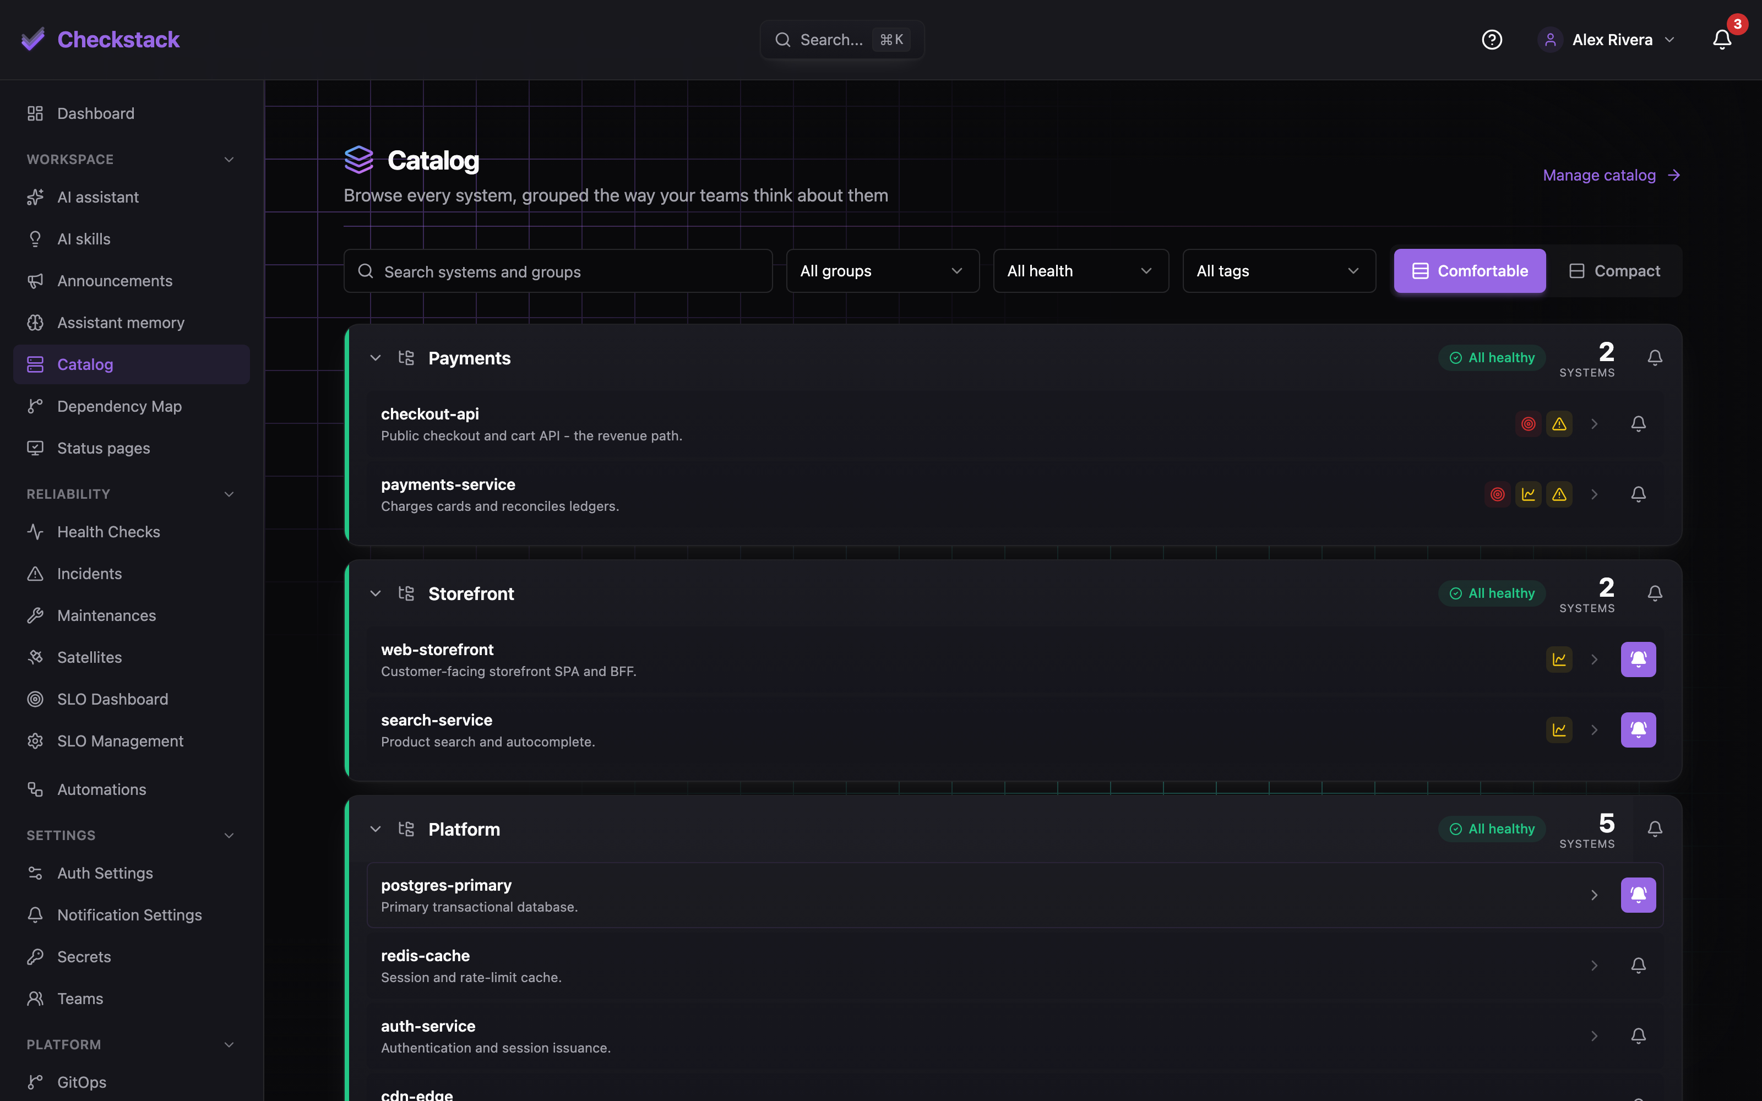
Task: Open payments-service details chevron
Action: click(x=1595, y=494)
